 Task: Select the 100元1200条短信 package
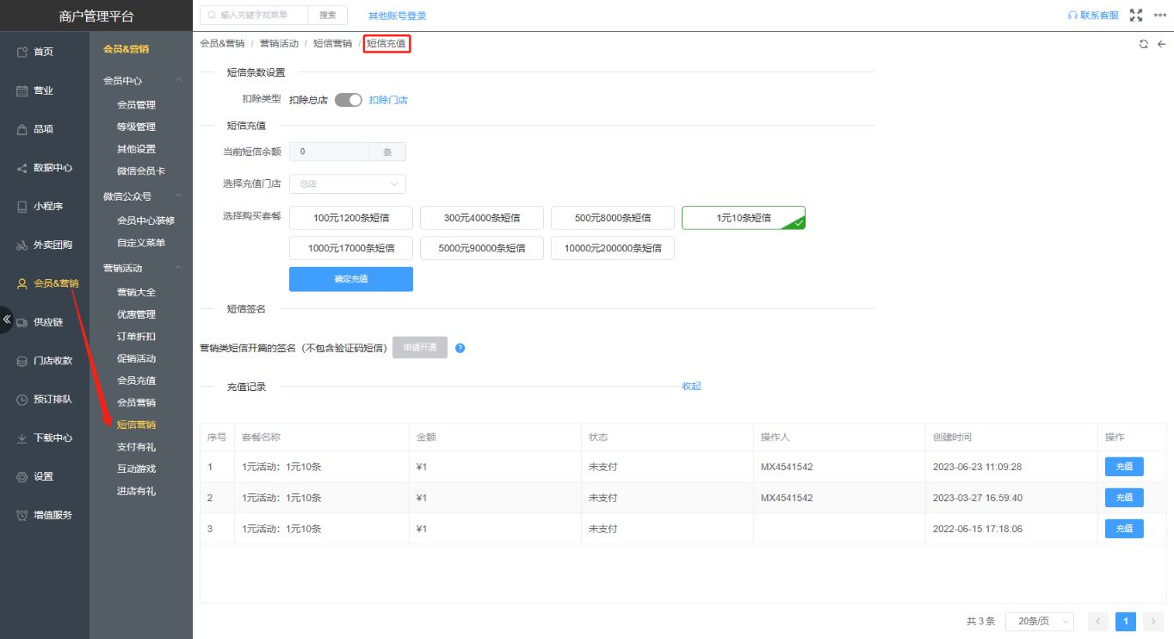(351, 218)
